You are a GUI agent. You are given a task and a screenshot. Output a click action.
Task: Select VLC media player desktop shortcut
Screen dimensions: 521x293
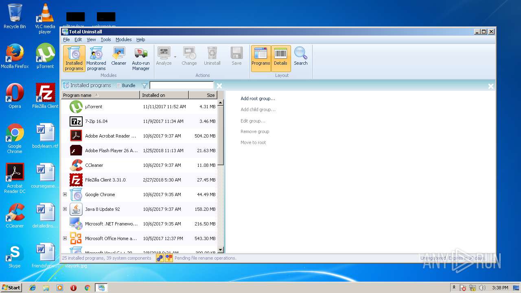click(45, 19)
